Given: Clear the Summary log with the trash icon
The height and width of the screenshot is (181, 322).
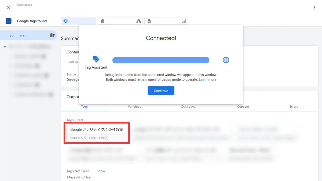Looking at the screenshot, I should coord(53,35).
